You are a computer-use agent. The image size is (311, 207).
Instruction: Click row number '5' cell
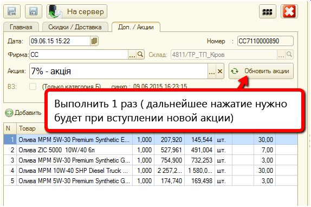pos(10,181)
